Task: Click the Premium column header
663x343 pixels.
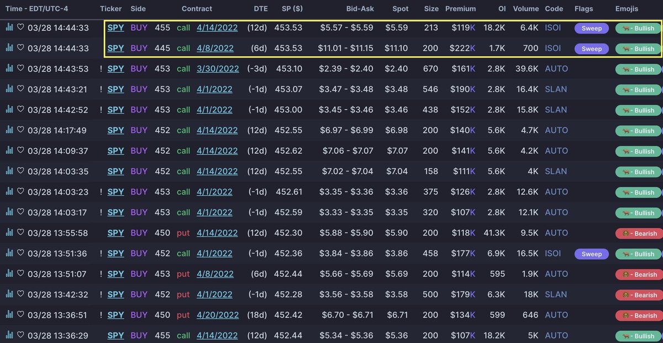Action: tap(460, 9)
